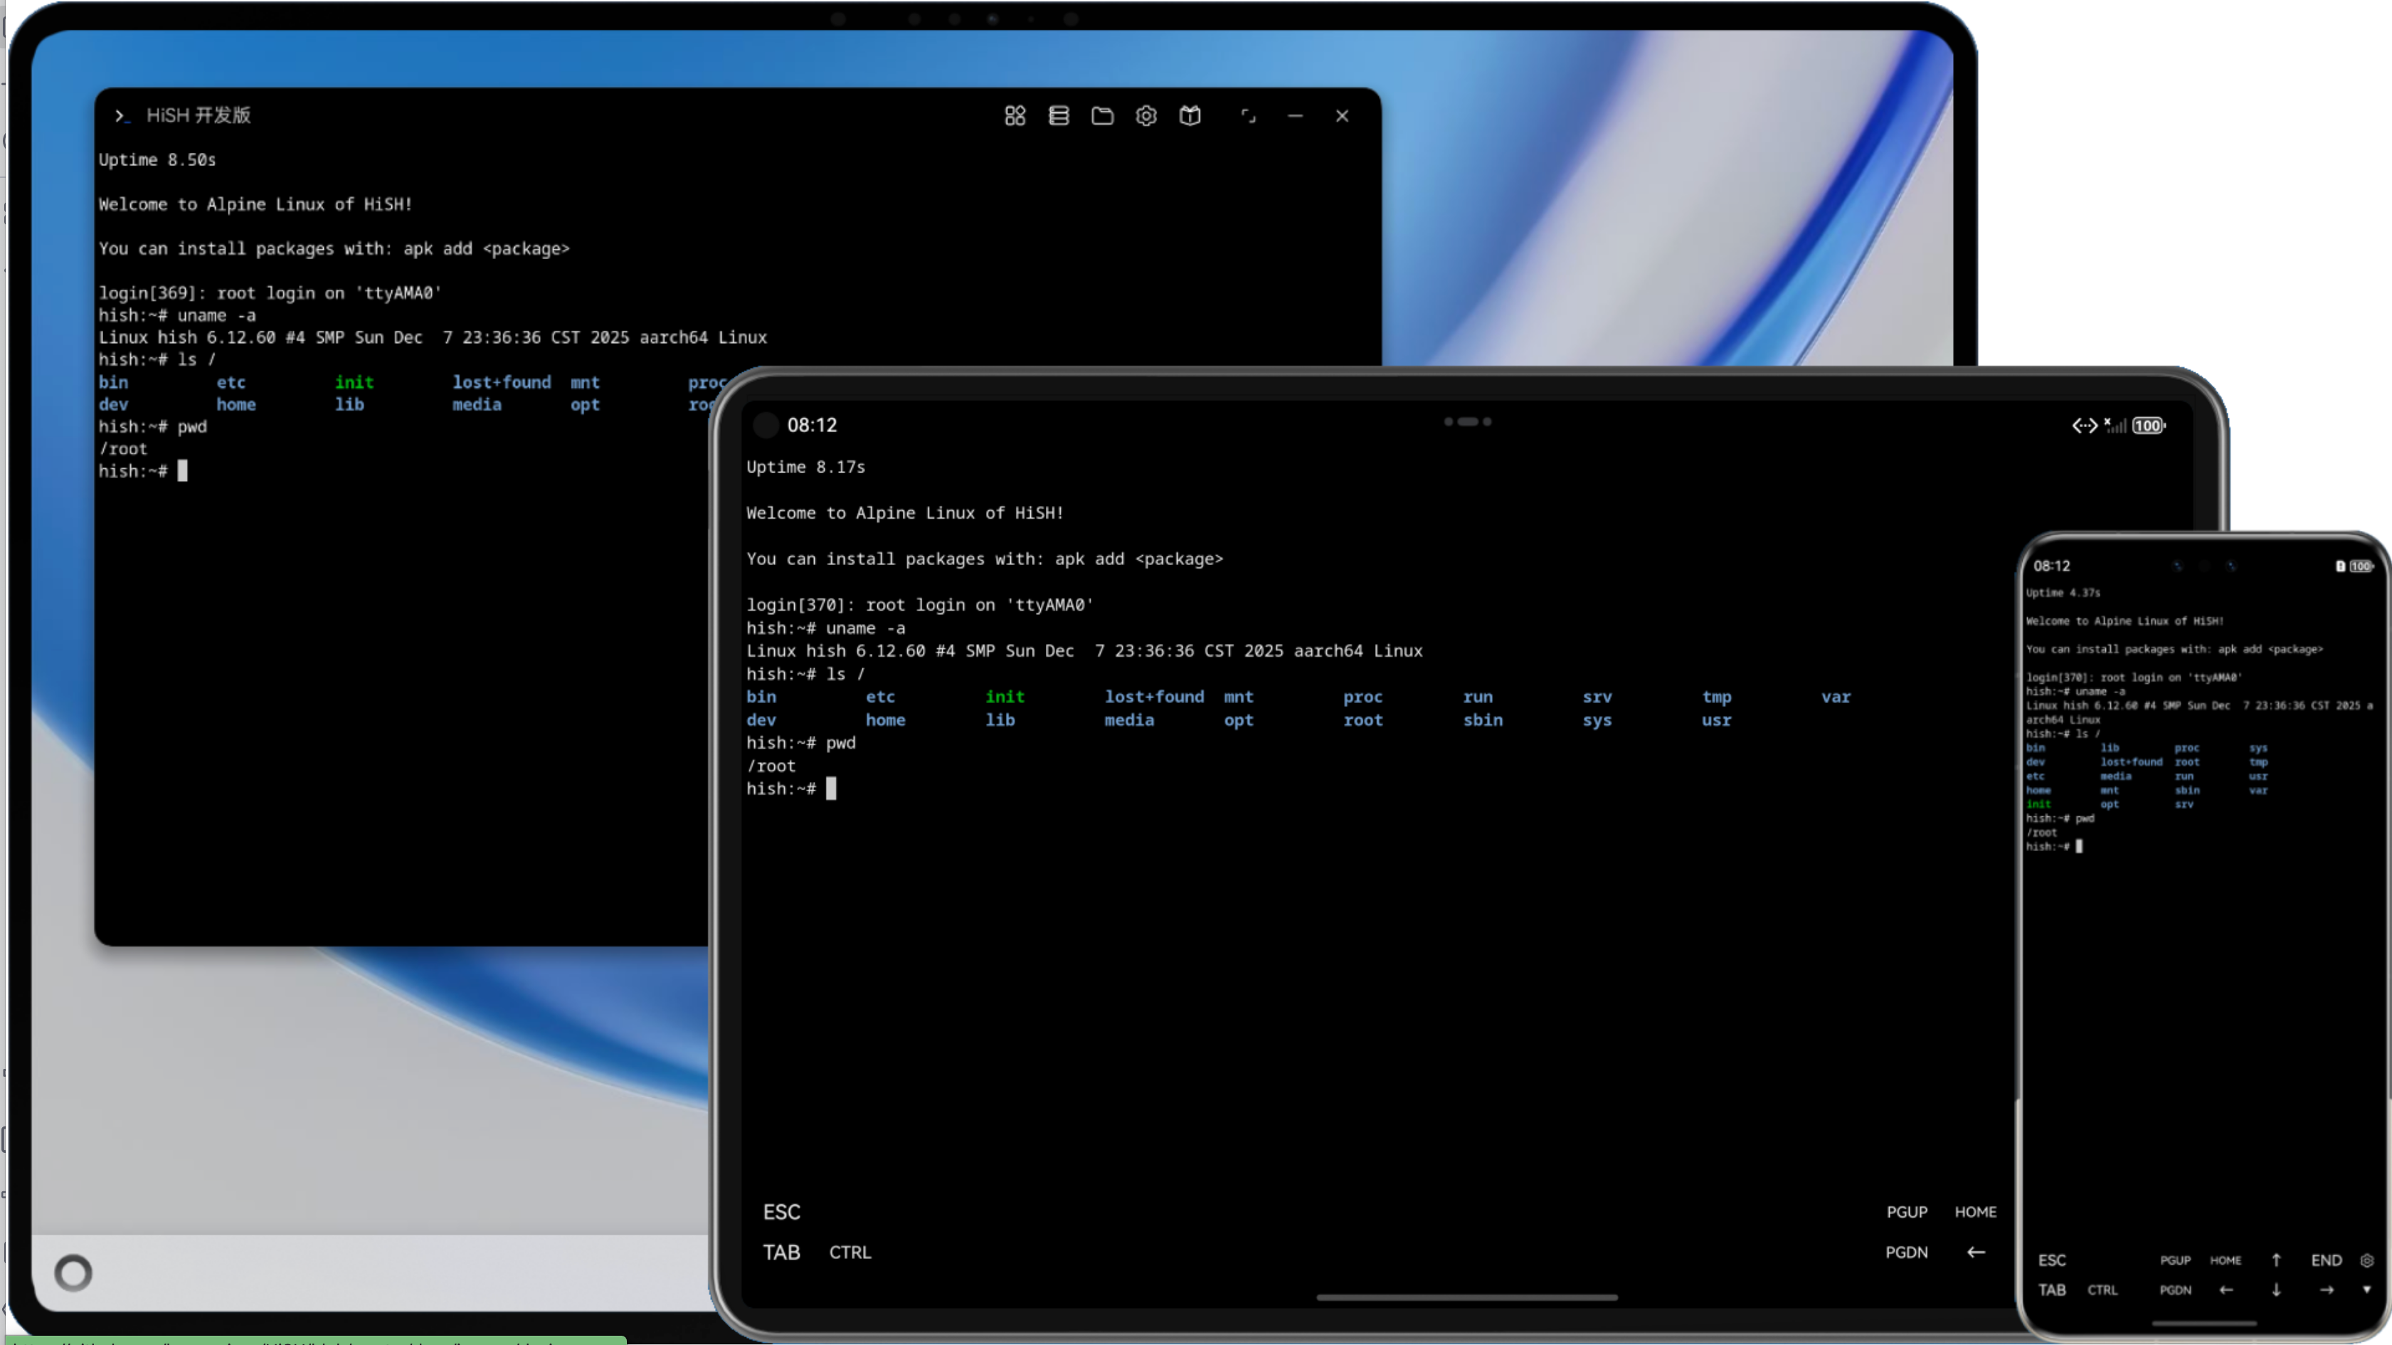Open the folder icon in HiSH window toolbar
2392x1345 pixels.
(1102, 116)
